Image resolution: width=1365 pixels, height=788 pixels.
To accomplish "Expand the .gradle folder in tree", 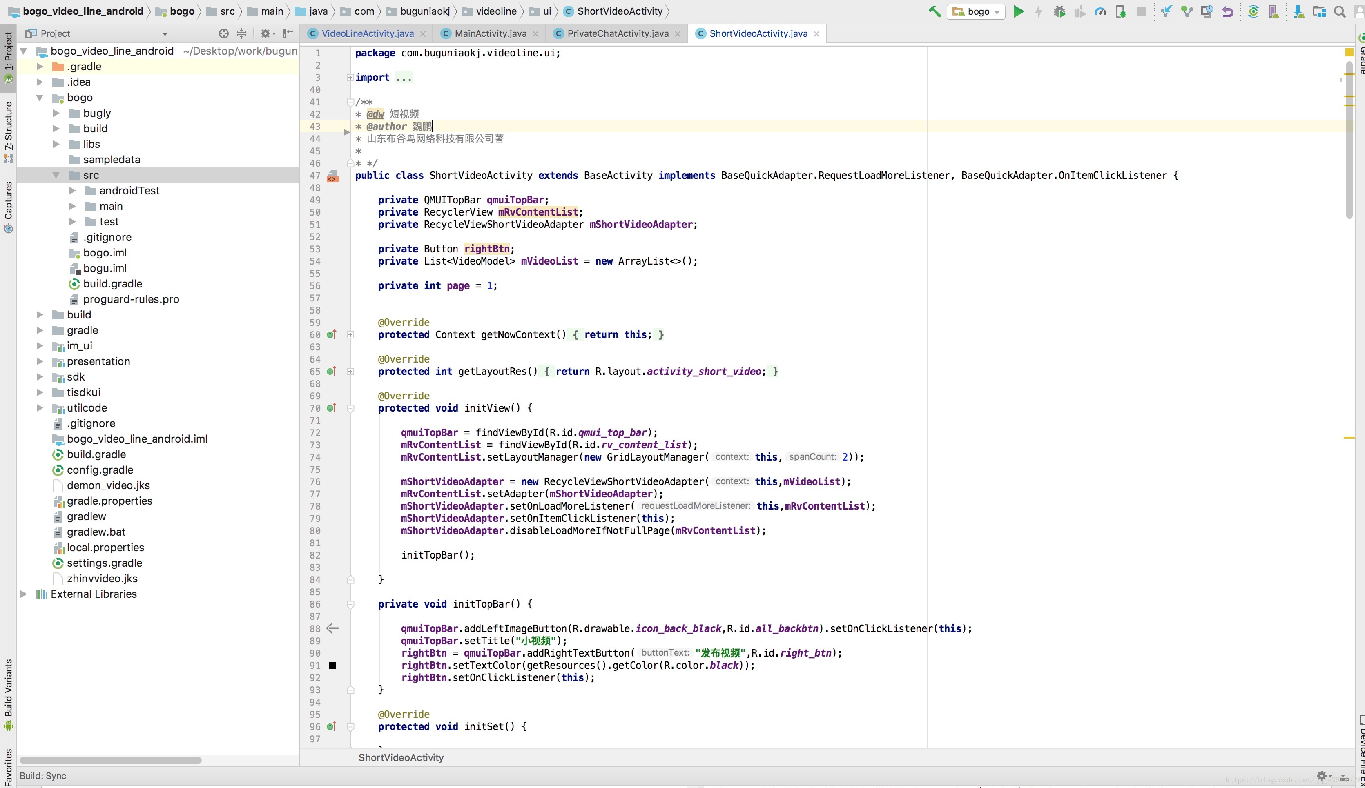I will 40,67.
